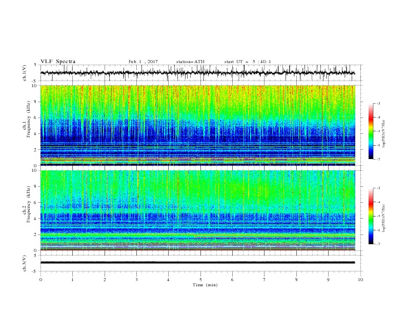Click the "station=ATH" header text

(190, 62)
